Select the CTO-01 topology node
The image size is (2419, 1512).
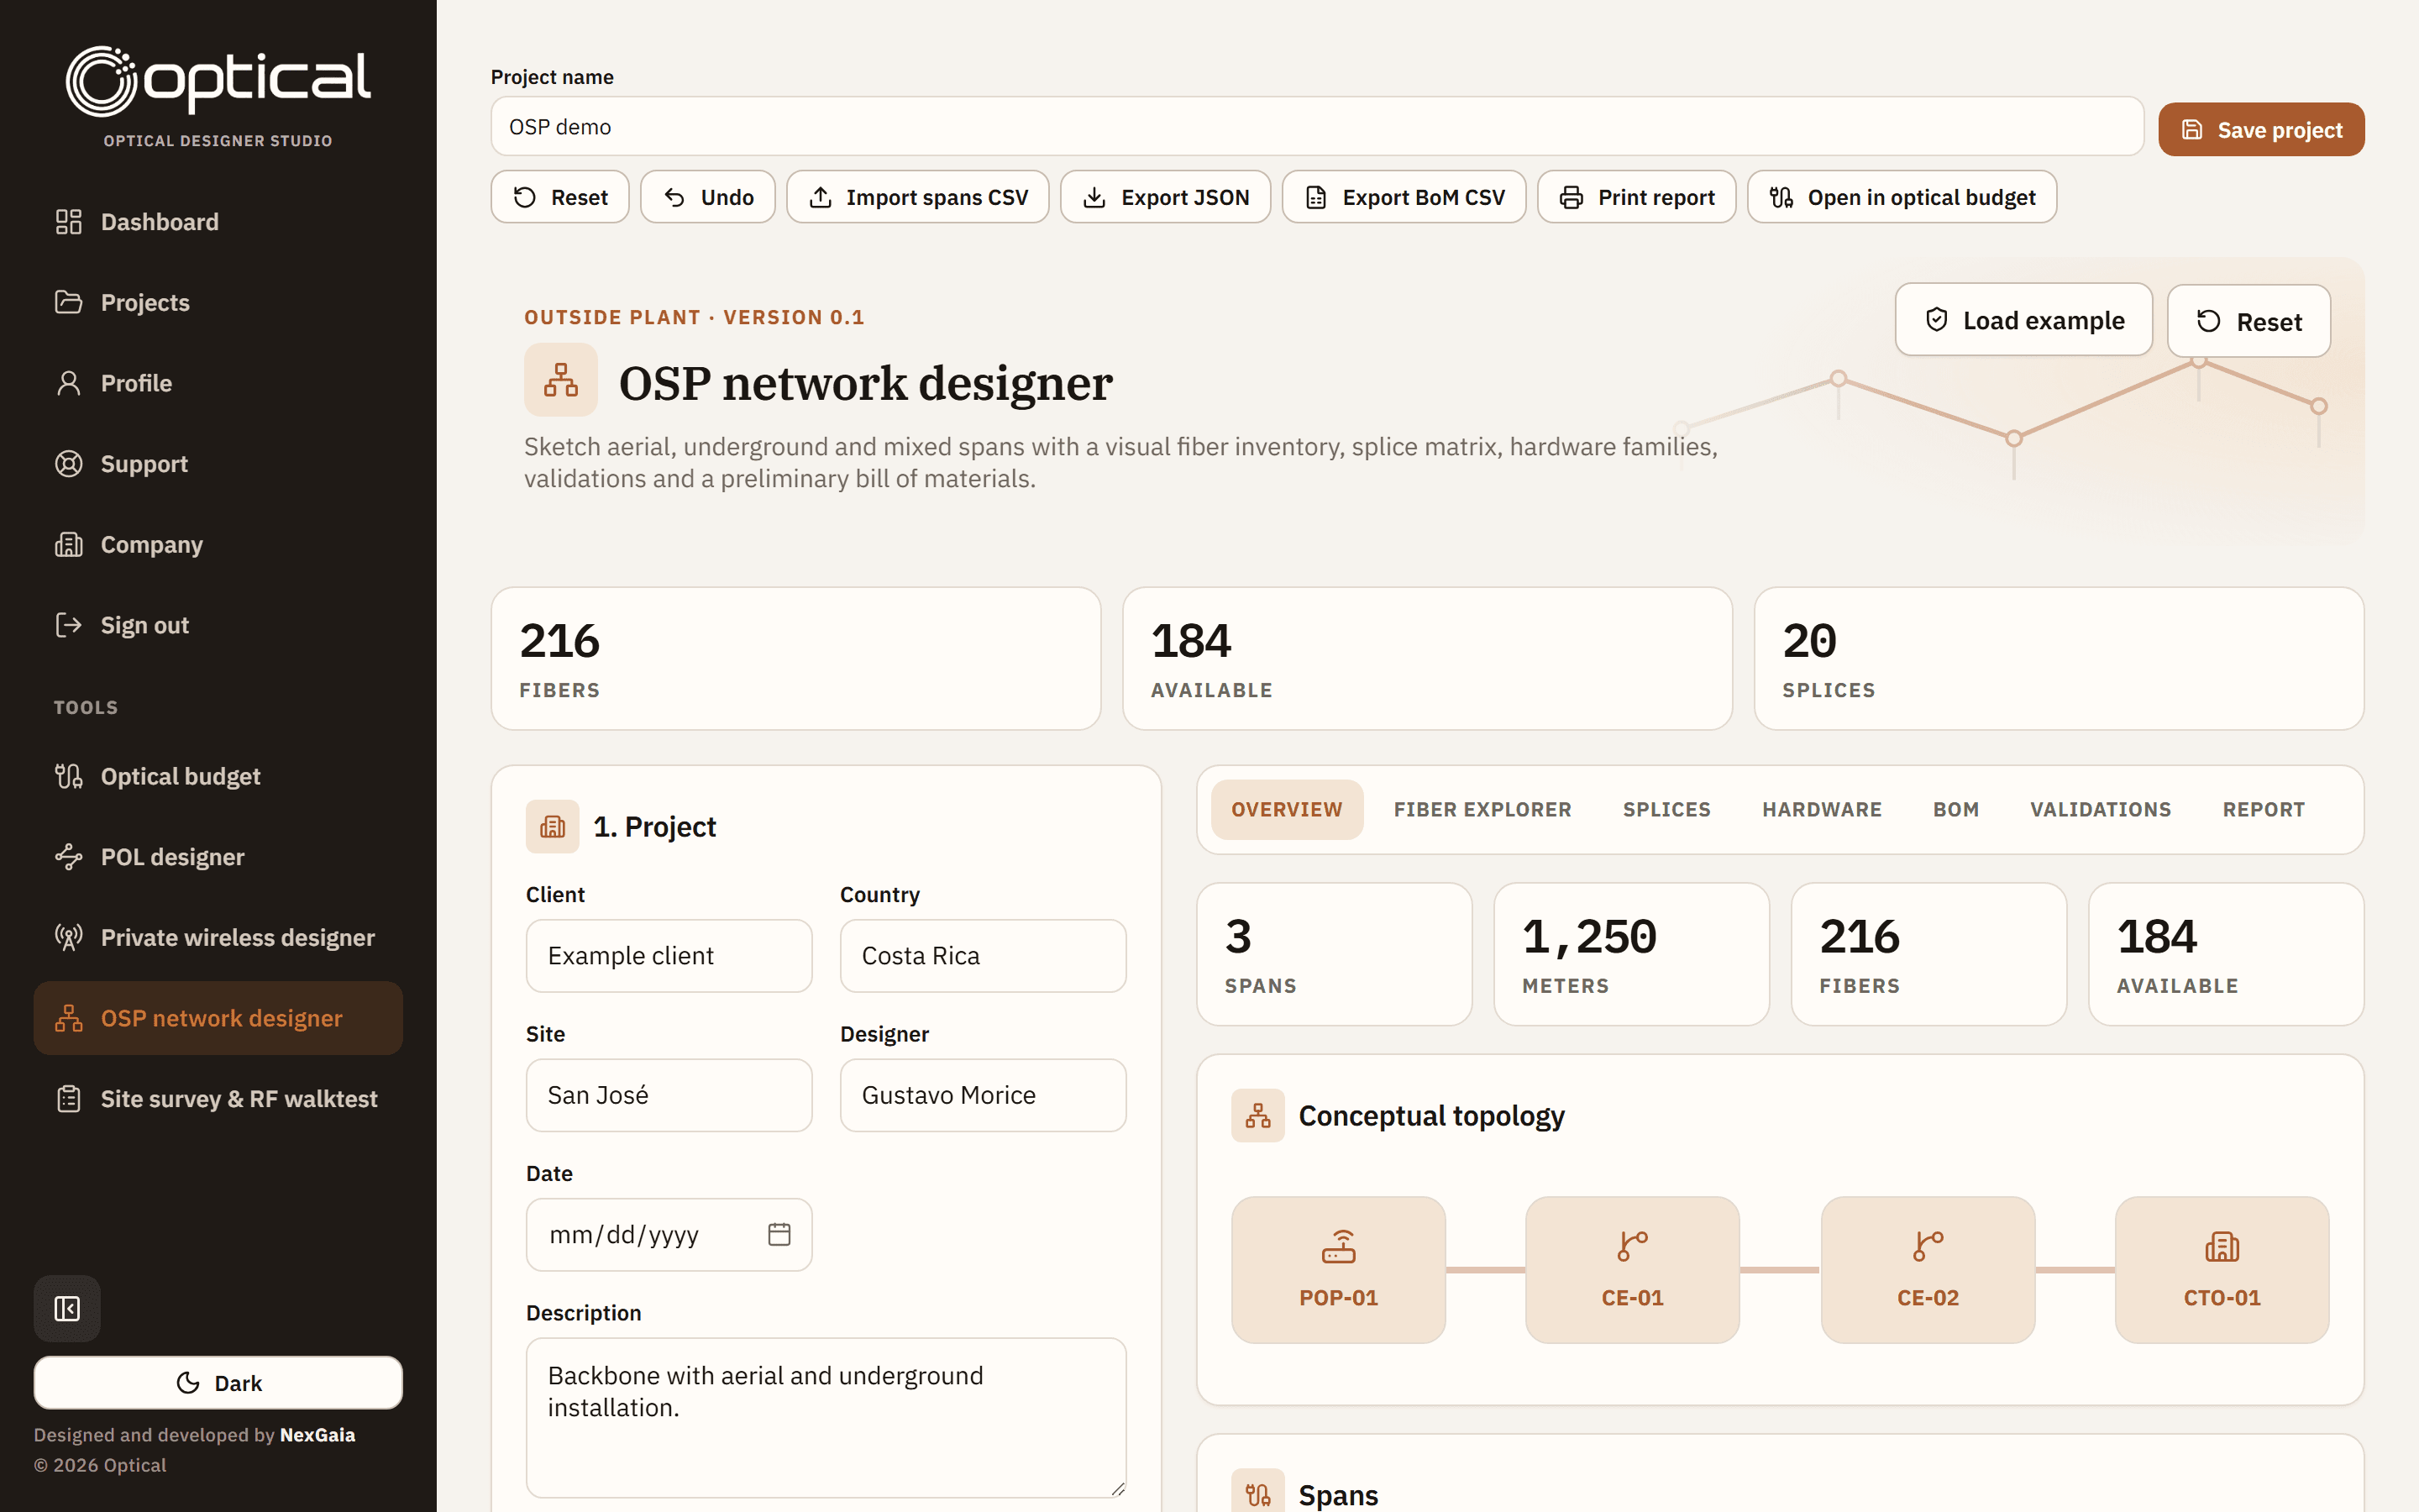[2222, 1270]
